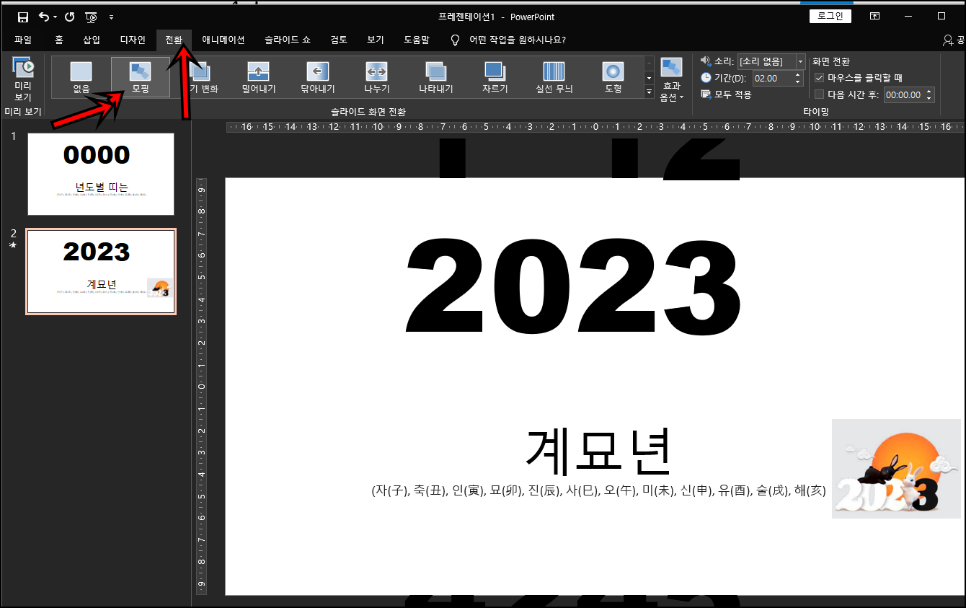
Task: Select slide 1 thumbnail '0000'
Action: 101,174
